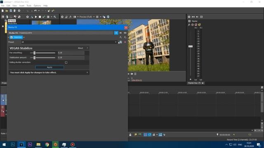Image resolution: width=264 pixels, height=148 pixels.
Task: Stop the Project Media preview playback
Action: 40,17
